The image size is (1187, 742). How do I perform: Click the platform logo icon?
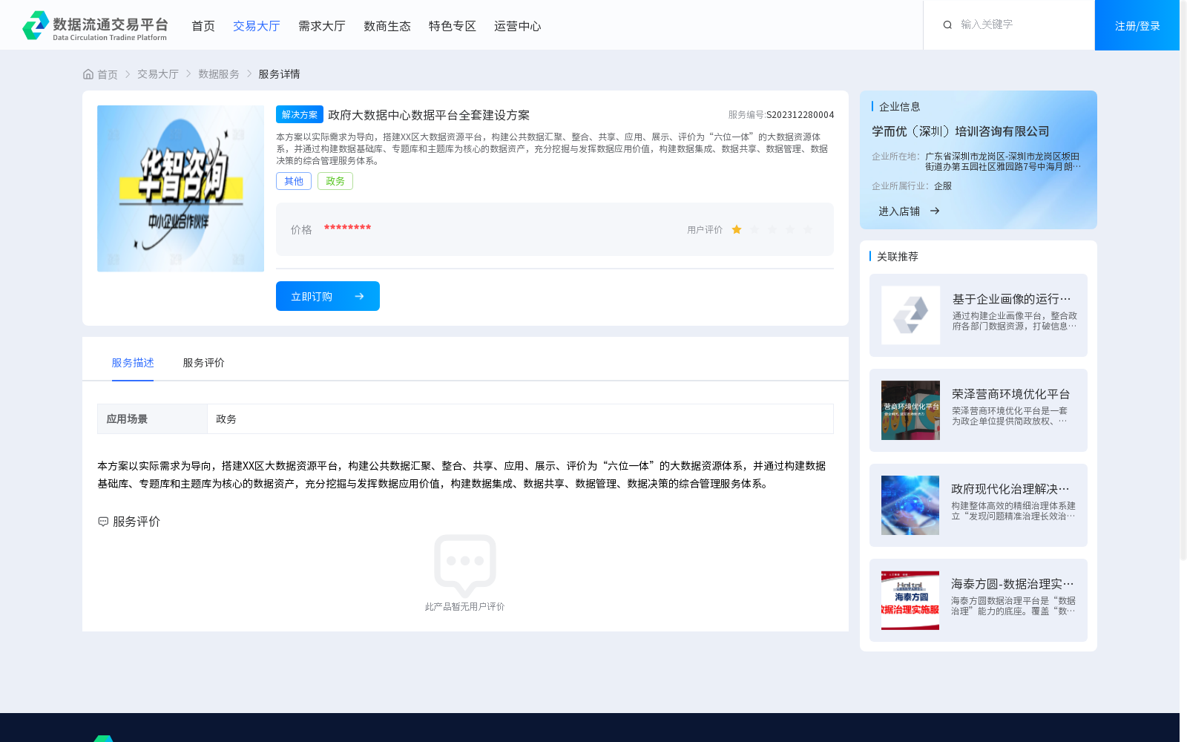36,25
